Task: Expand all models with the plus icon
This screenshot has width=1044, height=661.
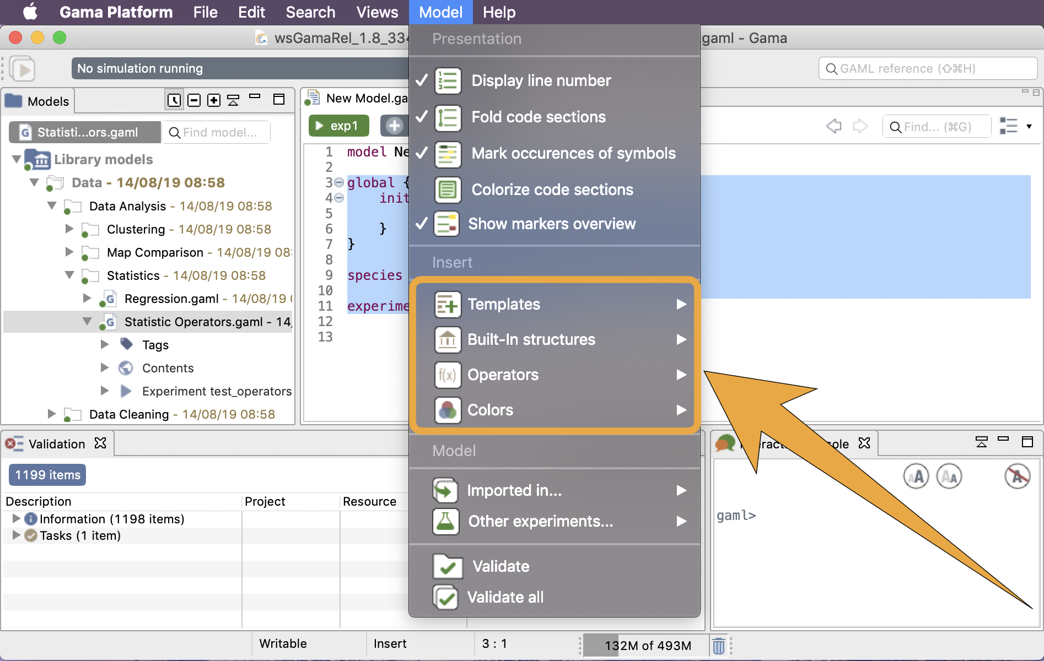Action: click(x=214, y=100)
